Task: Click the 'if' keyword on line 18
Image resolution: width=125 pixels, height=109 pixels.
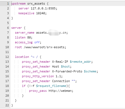Action: [x=24, y=86]
